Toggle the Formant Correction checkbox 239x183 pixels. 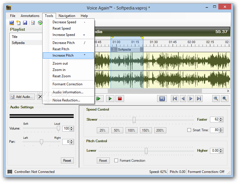click(116, 160)
